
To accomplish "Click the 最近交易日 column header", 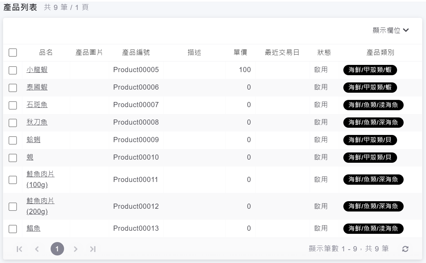I will (282, 53).
